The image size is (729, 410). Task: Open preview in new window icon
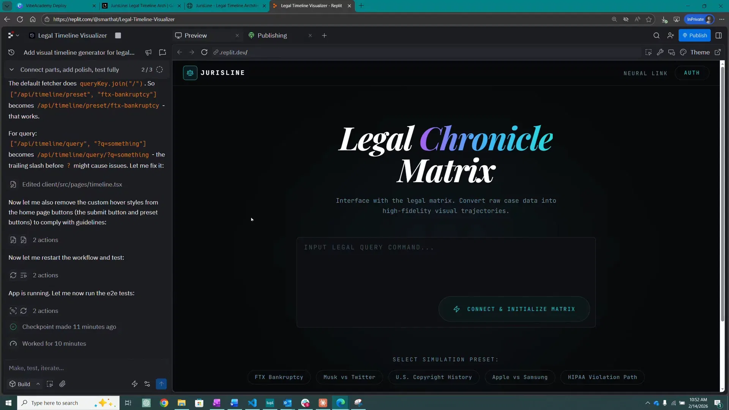click(x=718, y=52)
